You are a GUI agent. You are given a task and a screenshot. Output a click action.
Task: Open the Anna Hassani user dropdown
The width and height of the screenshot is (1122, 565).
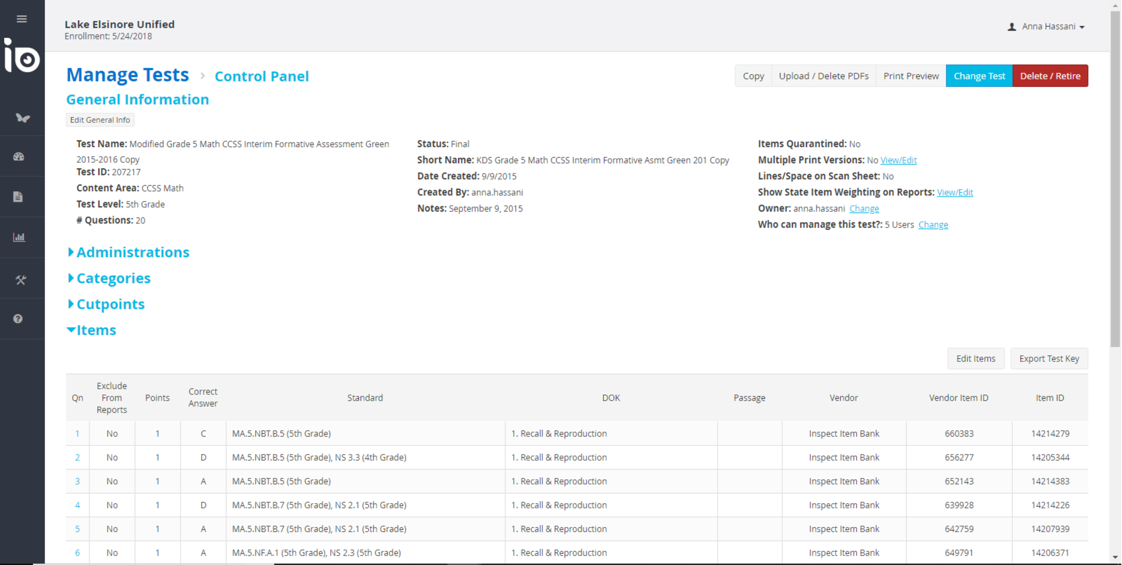(x=1047, y=26)
